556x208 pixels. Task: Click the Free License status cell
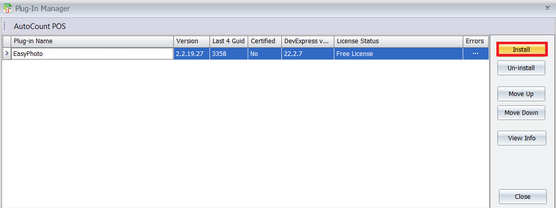[x=398, y=53]
